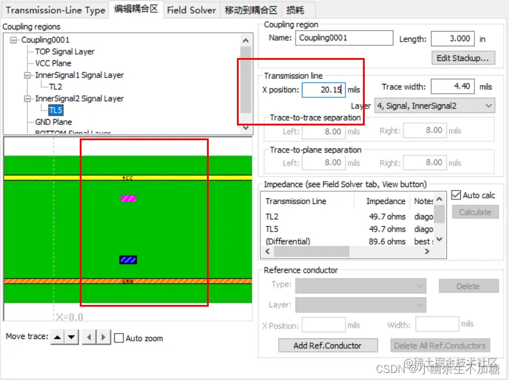Select TL2 in the coupling regions tree
The width and height of the screenshot is (509, 380).
pos(56,87)
